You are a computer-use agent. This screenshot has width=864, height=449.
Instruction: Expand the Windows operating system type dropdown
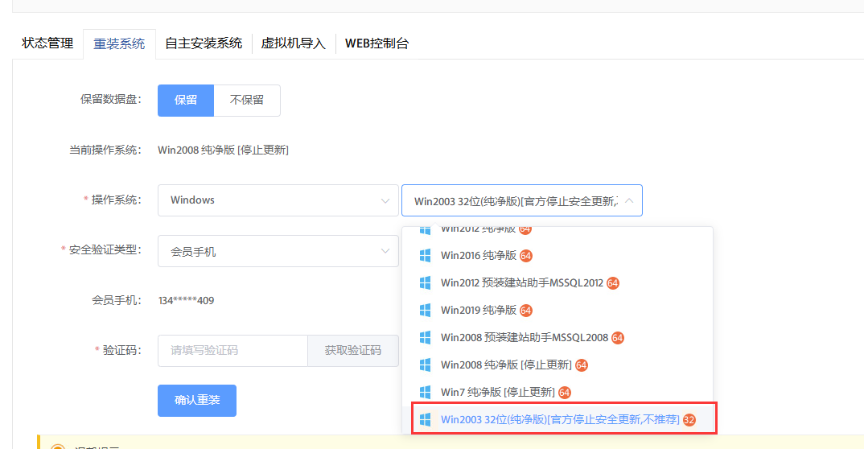point(278,200)
